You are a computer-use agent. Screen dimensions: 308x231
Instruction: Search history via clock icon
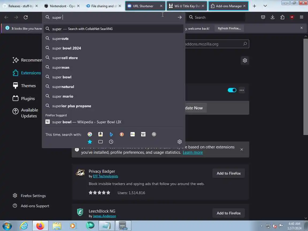click(111, 142)
